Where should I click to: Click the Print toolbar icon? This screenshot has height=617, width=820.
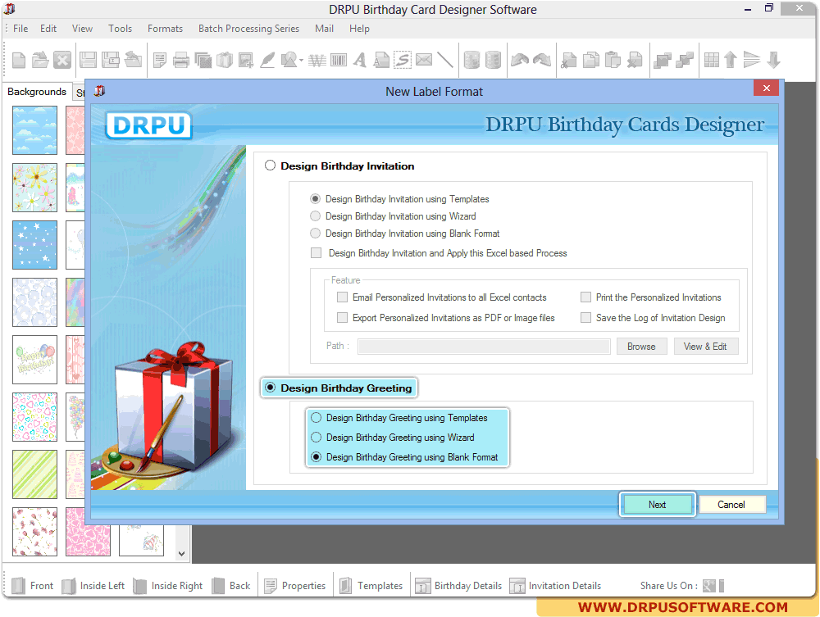(181, 60)
